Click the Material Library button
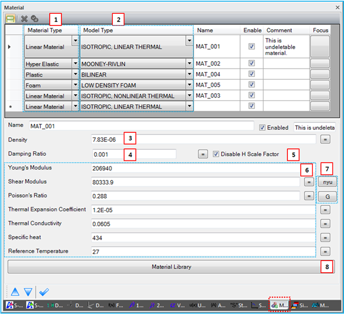The image size is (344, 314). pyautogui.click(x=171, y=267)
